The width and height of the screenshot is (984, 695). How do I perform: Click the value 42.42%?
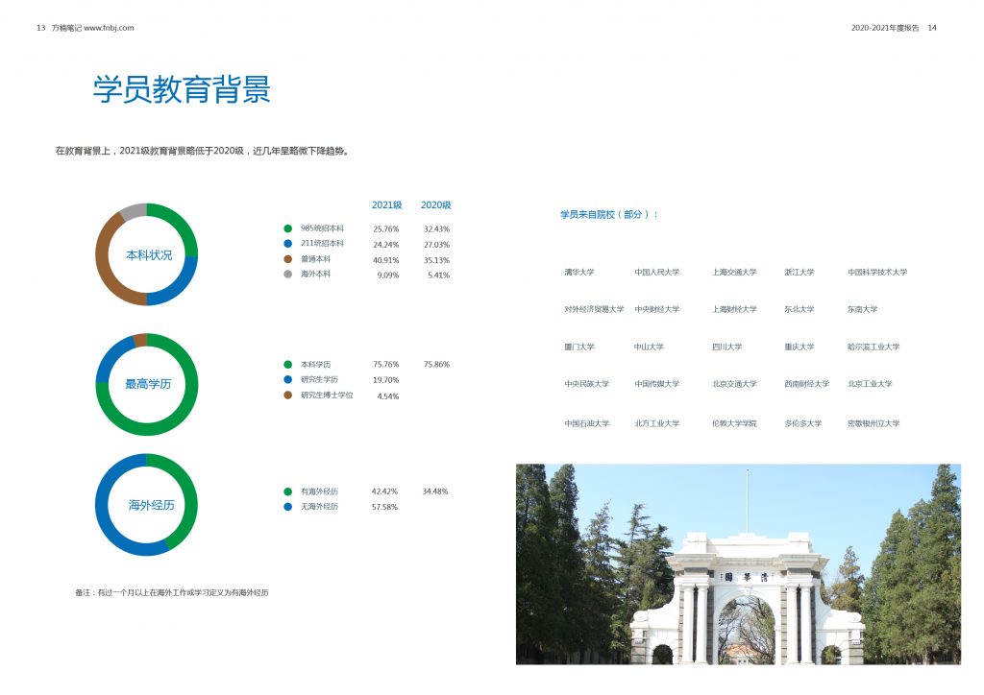pyautogui.click(x=384, y=491)
